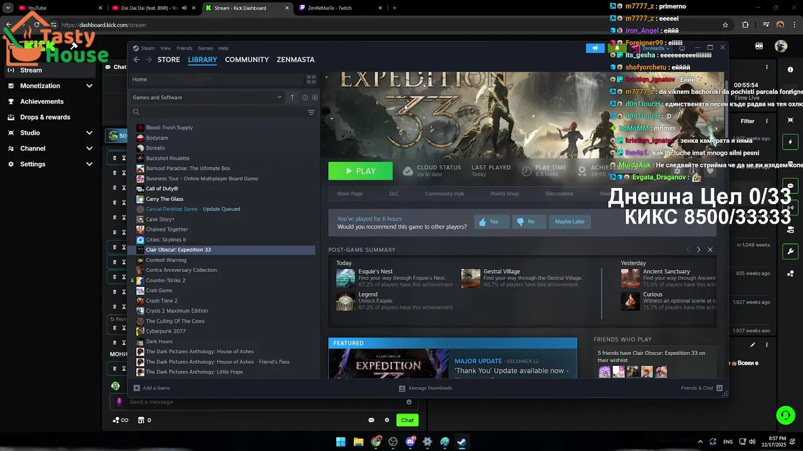
Task: Open File Explorer from taskbar
Action: pos(358,442)
